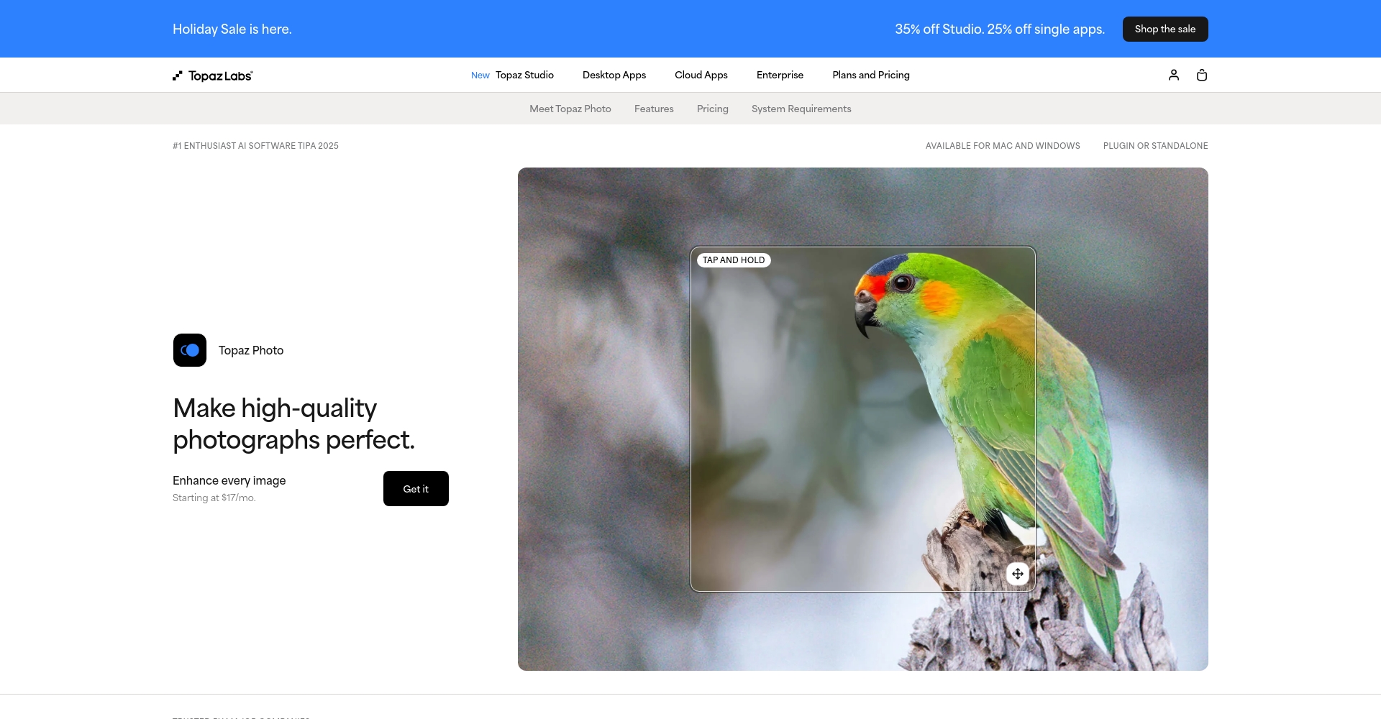Open the System Requirements link
This screenshot has height=719, width=1381.
801,109
